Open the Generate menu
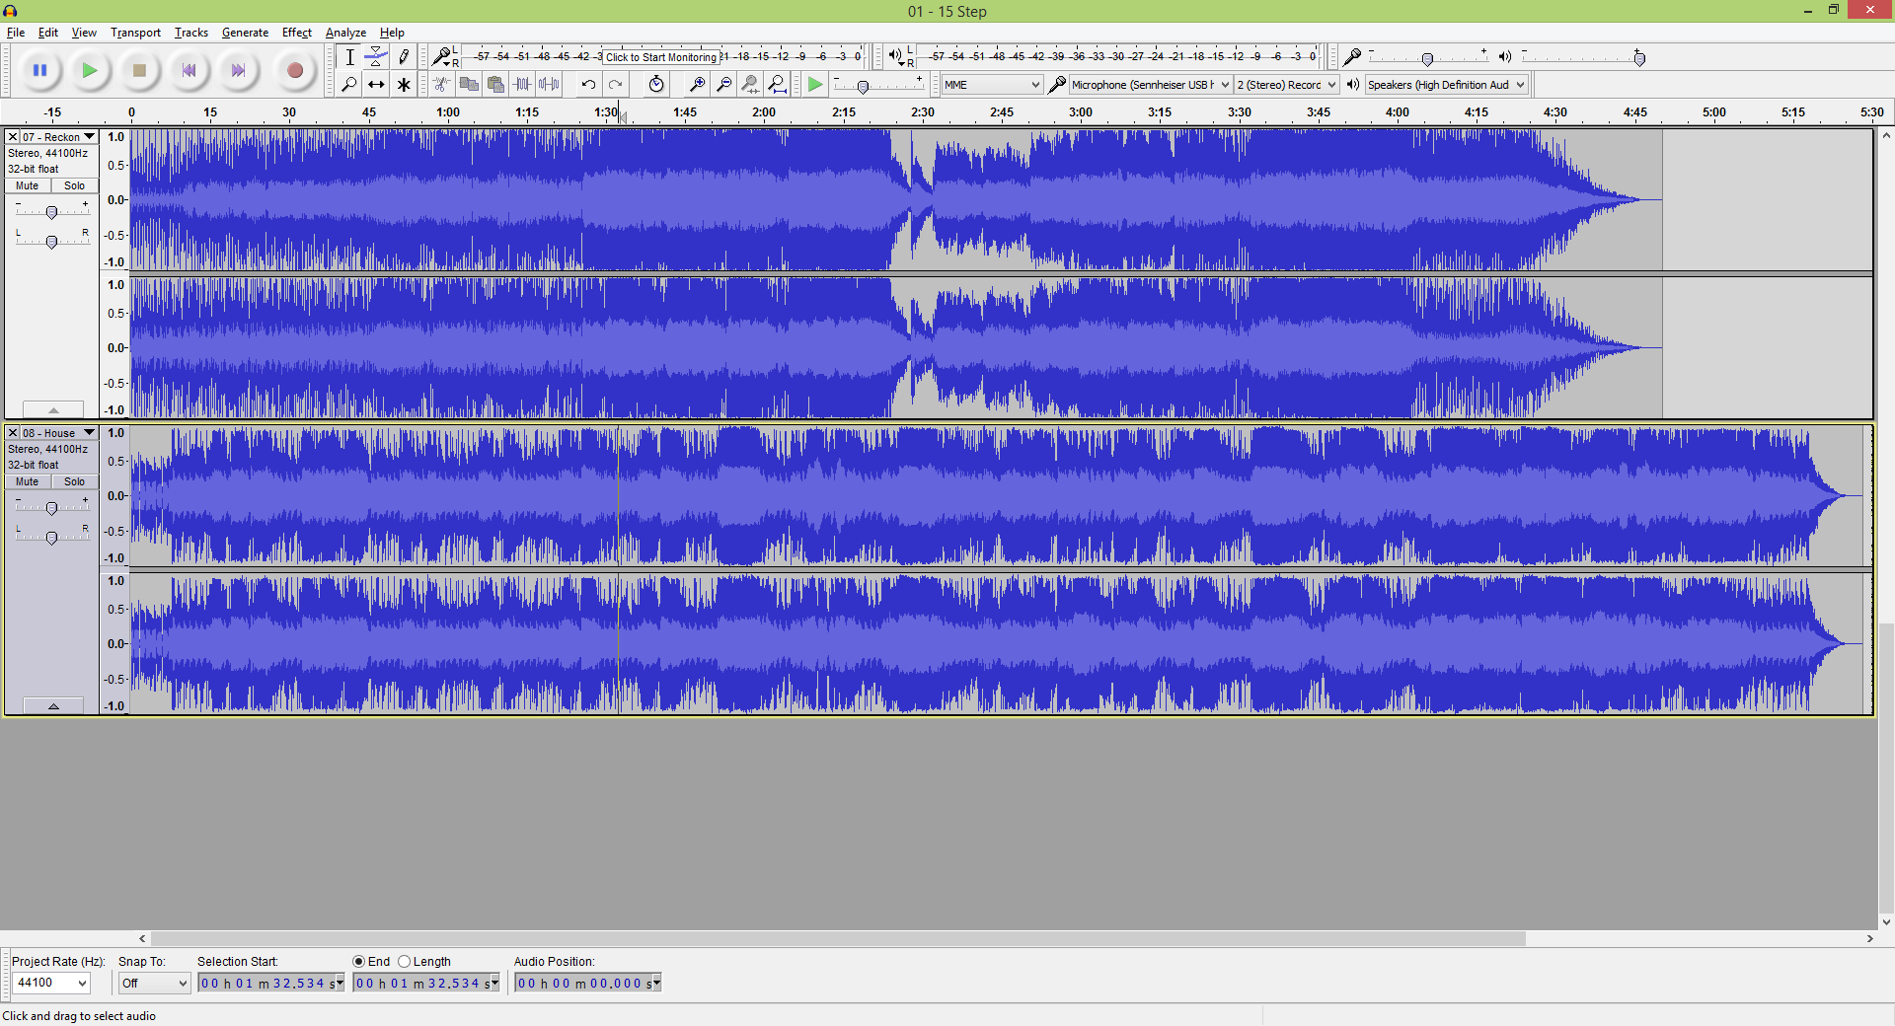 click(245, 33)
